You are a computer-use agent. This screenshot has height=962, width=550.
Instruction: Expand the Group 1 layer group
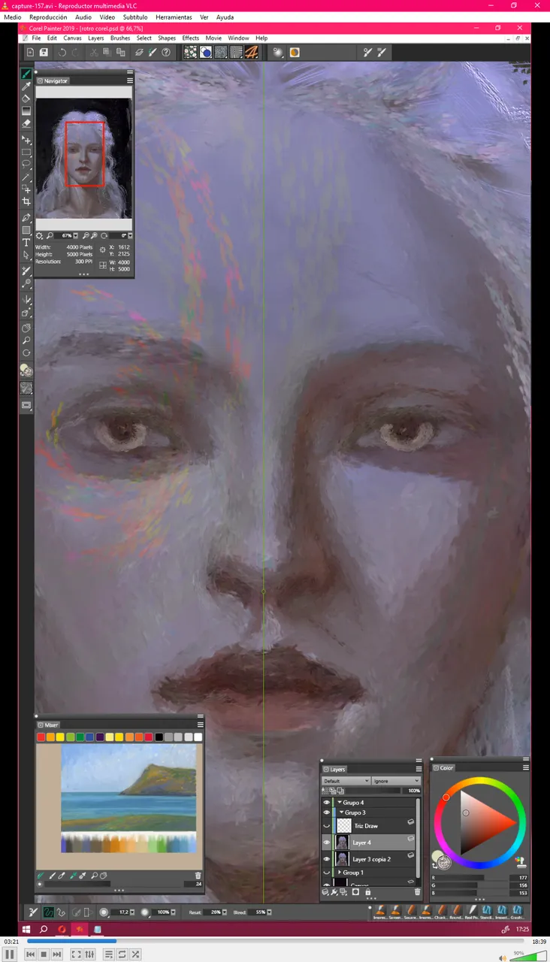pyautogui.click(x=340, y=873)
